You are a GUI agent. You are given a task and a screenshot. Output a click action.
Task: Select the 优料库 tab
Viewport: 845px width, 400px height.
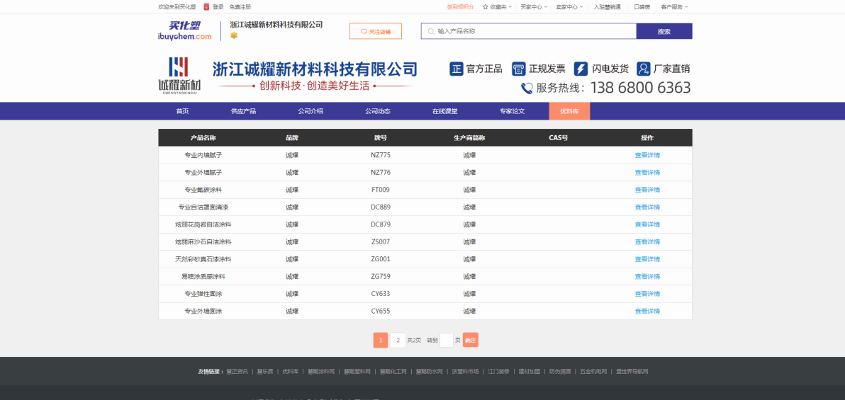tap(570, 111)
